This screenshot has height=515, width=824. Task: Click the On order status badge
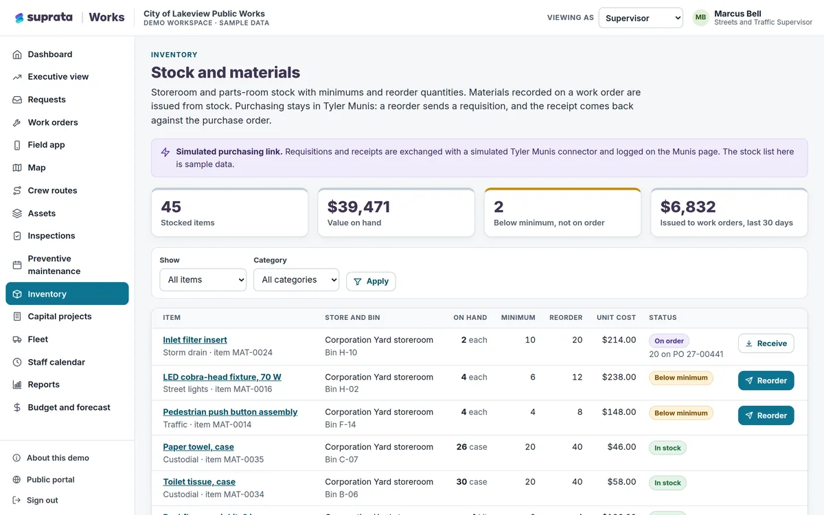tap(669, 341)
